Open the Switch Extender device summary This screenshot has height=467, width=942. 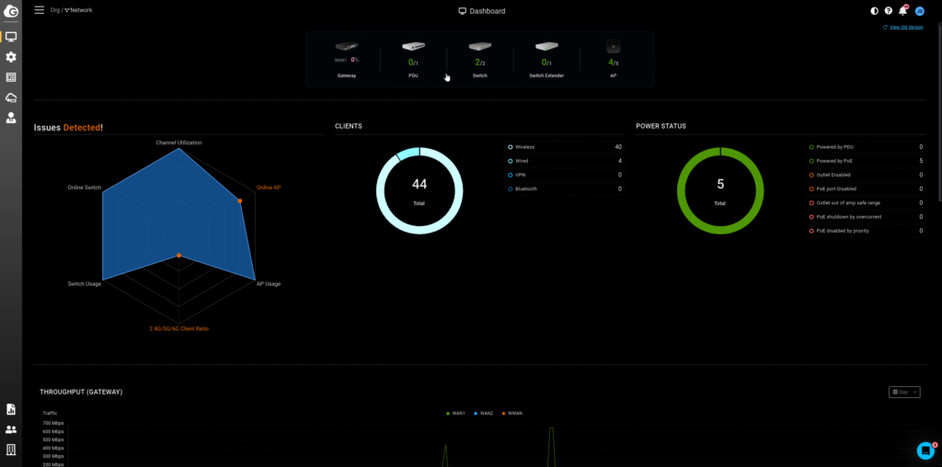546,58
